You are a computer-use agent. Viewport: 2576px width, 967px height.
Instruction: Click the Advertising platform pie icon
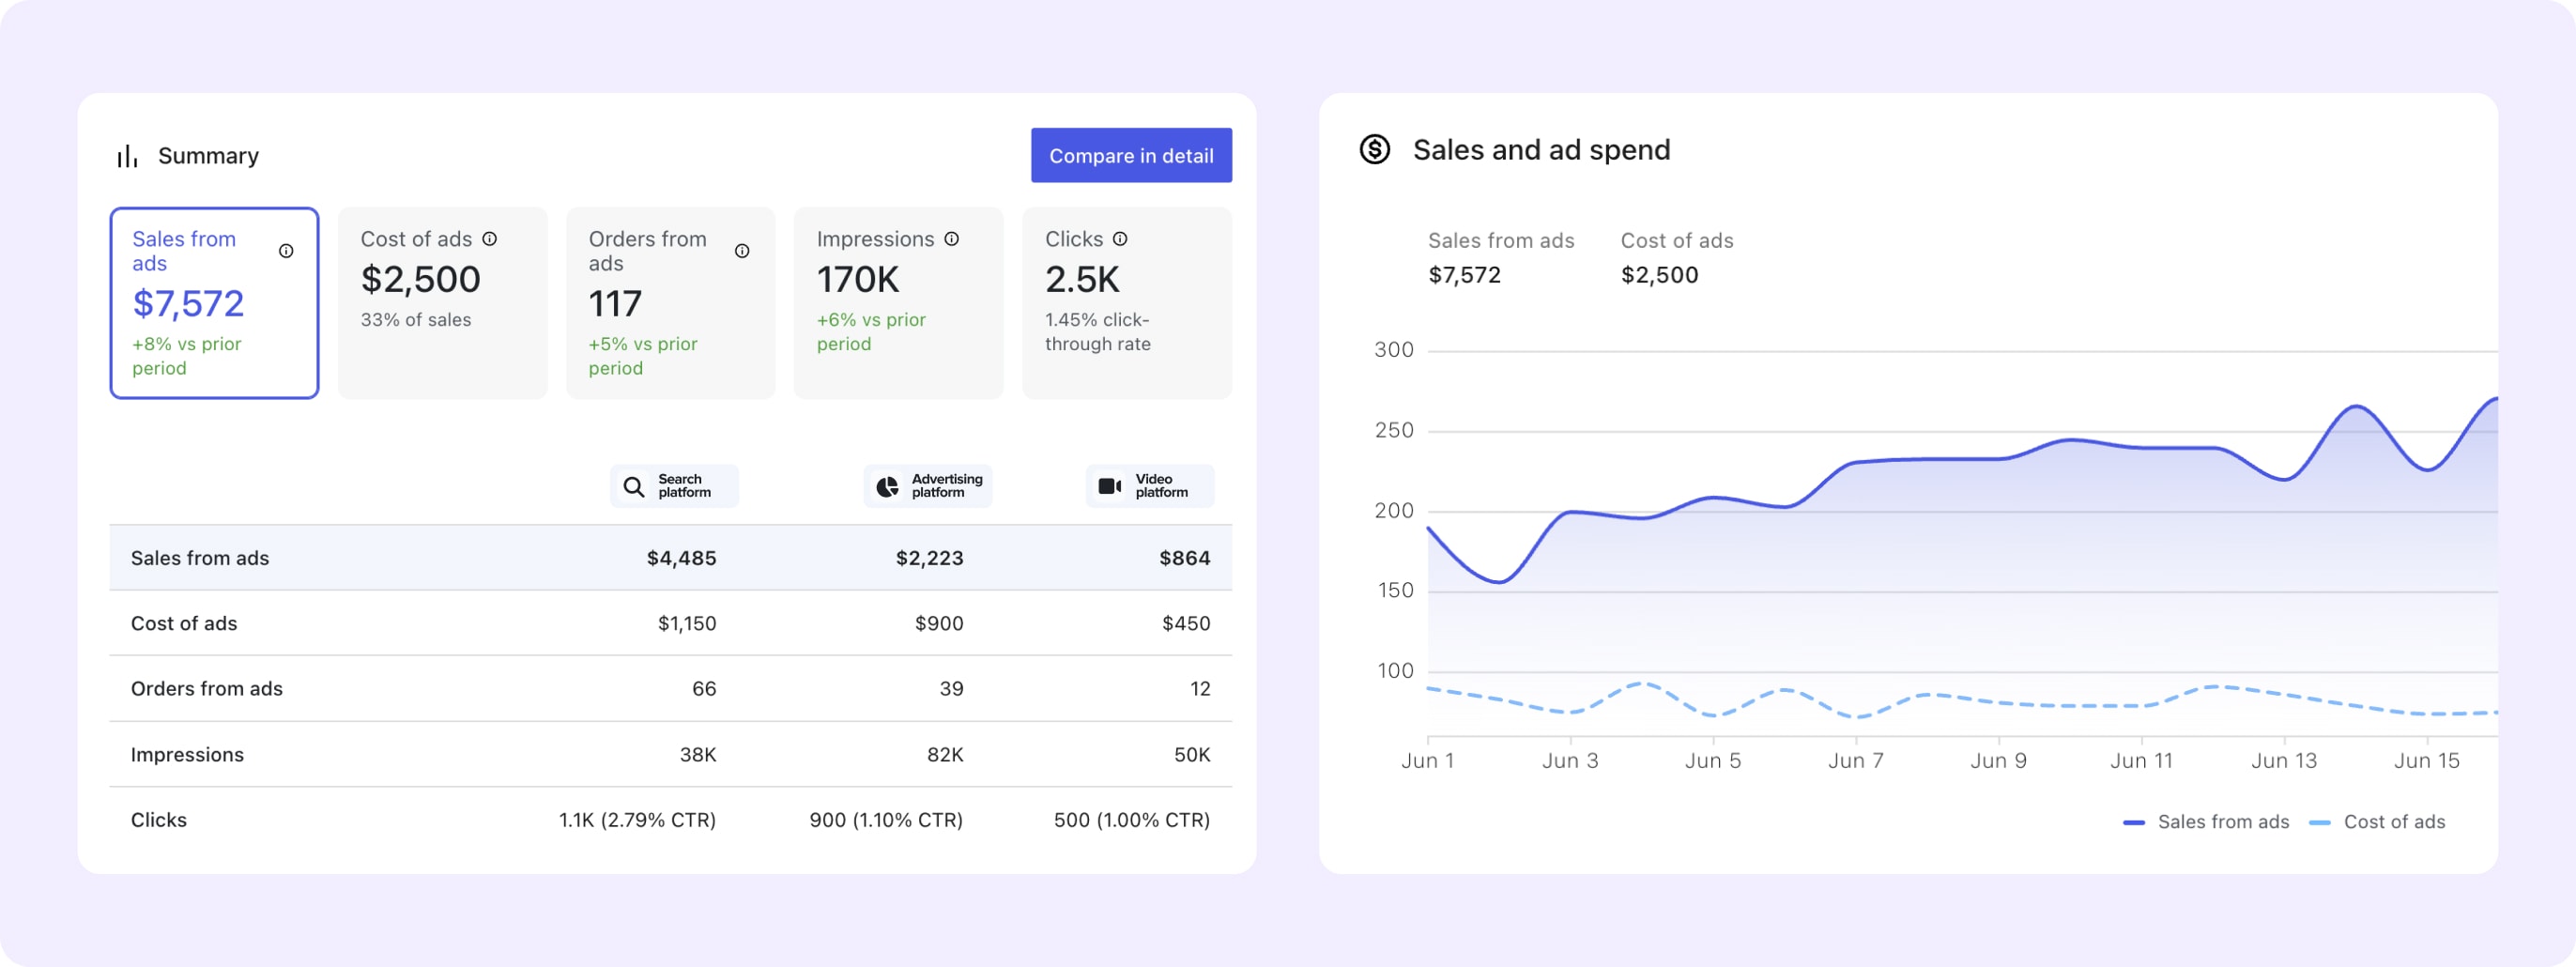(887, 487)
